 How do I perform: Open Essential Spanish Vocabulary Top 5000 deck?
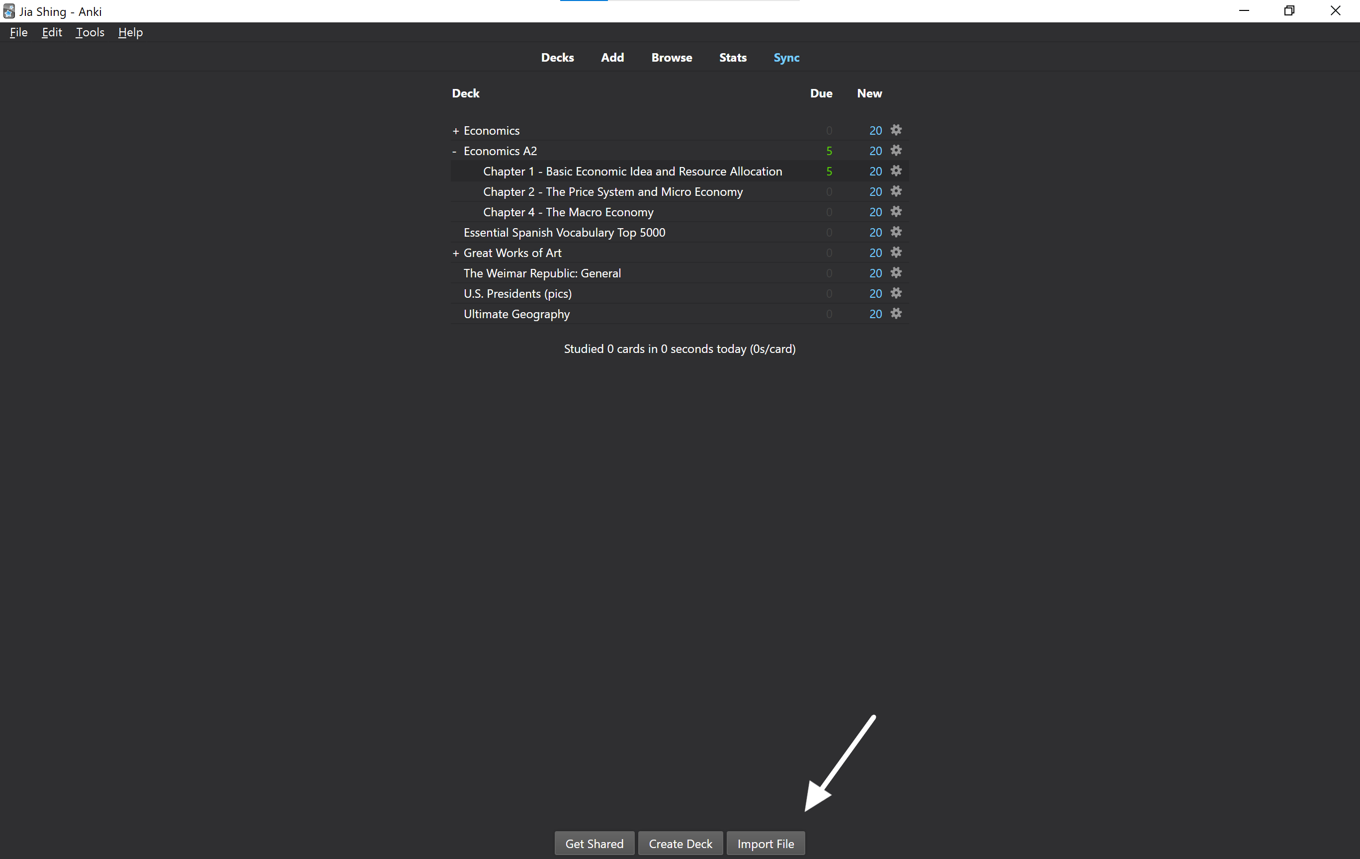pos(564,232)
